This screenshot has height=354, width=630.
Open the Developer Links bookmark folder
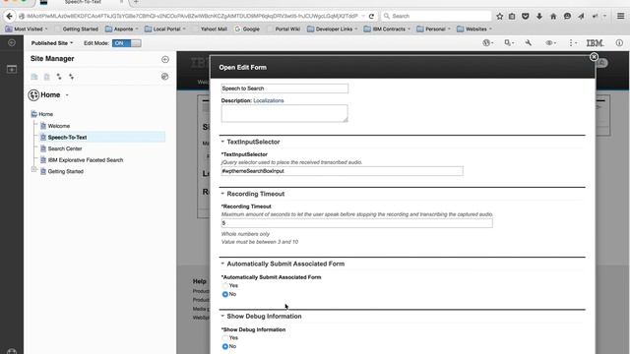coord(332,29)
